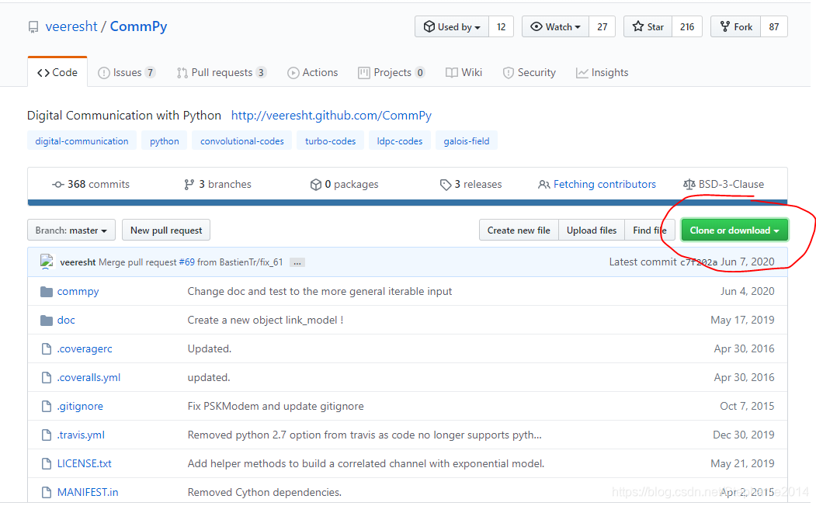816x506 pixels.
Task: Open the BSD-3-Clause license link
Action: [x=724, y=184]
